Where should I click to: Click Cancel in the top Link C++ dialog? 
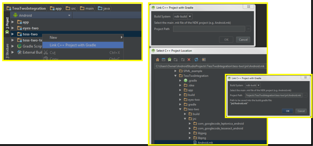click(x=243, y=40)
